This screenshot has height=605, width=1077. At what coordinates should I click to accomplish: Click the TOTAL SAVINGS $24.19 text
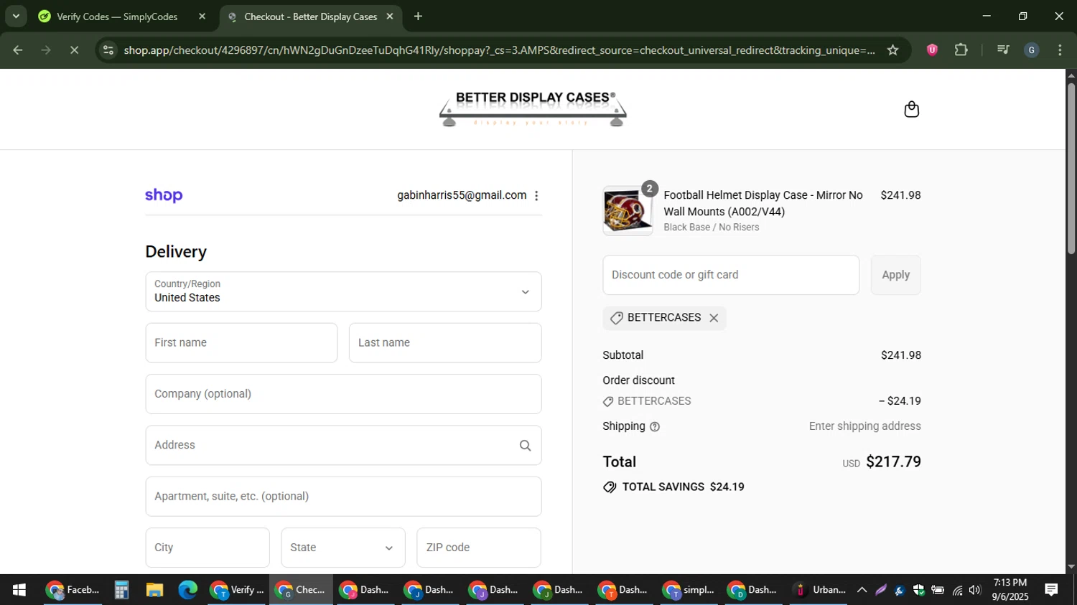point(683,487)
